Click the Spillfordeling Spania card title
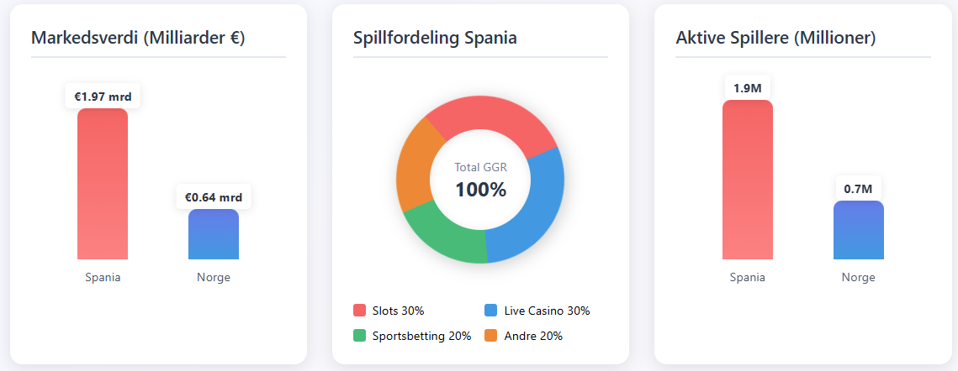This screenshot has height=371, width=958. pos(435,38)
